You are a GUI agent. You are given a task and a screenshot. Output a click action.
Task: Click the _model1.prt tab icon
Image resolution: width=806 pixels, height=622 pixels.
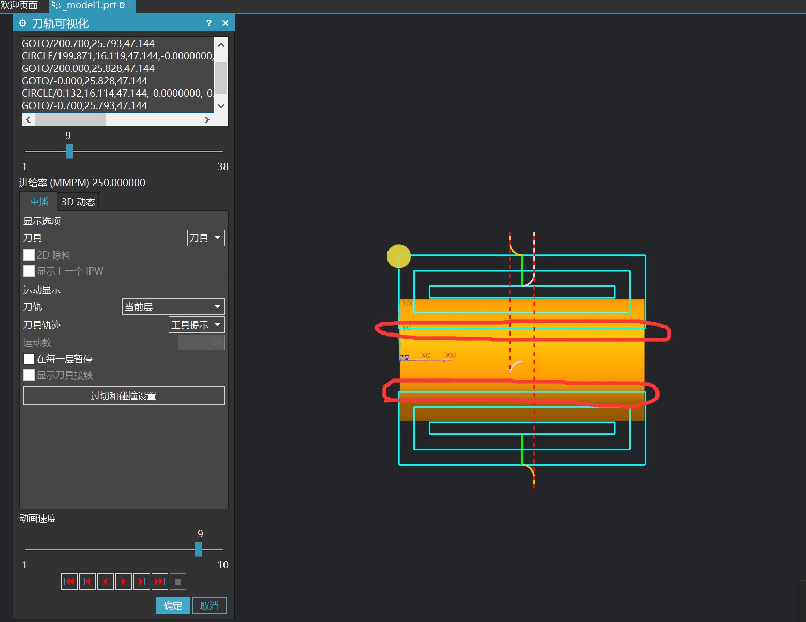pyautogui.click(x=56, y=5)
